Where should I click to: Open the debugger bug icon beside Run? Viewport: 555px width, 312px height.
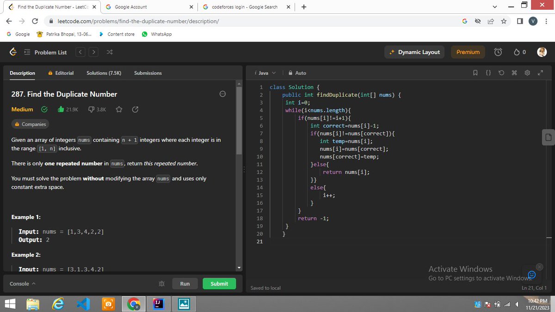coord(161,284)
